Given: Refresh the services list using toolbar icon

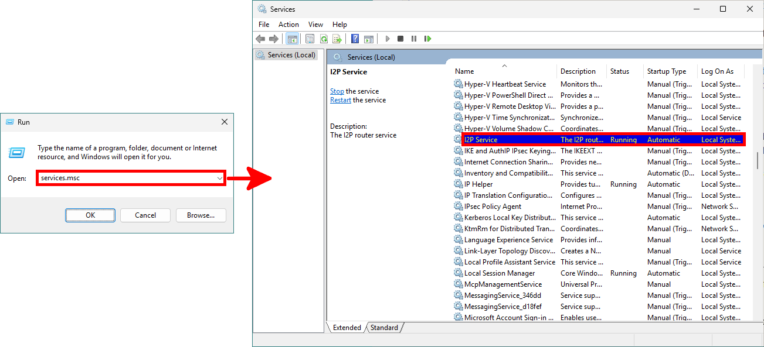Looking at the screenshot, I should pyautogui.click(x=324, y=38).
